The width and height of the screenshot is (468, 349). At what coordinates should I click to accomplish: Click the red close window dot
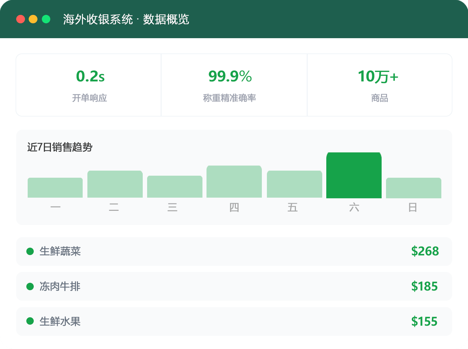pyautogui.click(x=21, y=19)
